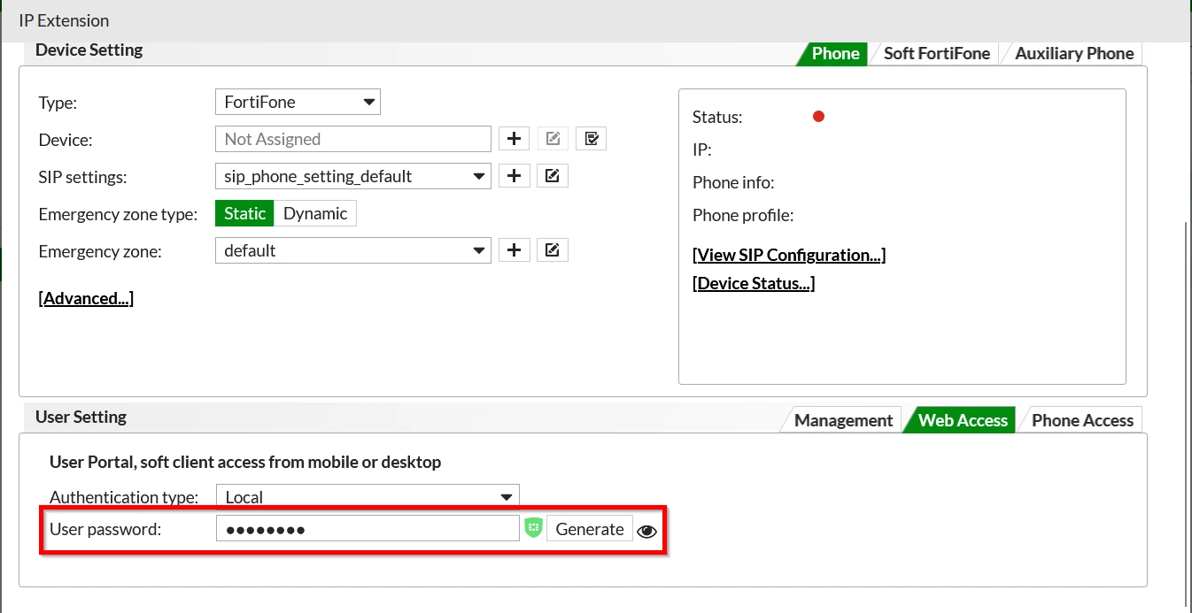Click the checklist icon beside Device field

[591, 139]
